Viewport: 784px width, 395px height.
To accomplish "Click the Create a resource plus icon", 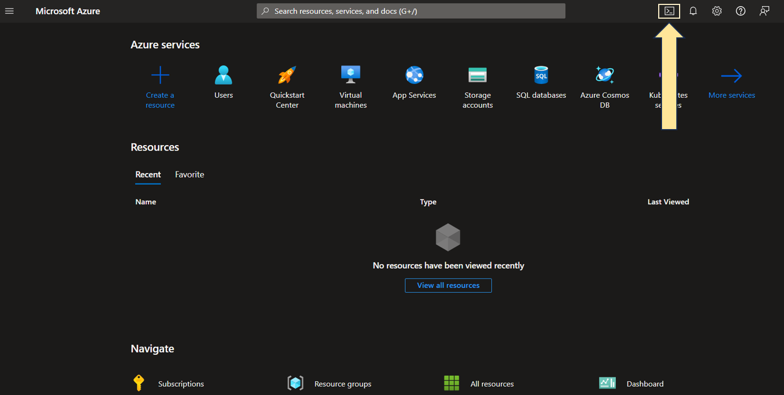I will pos(160,75).
